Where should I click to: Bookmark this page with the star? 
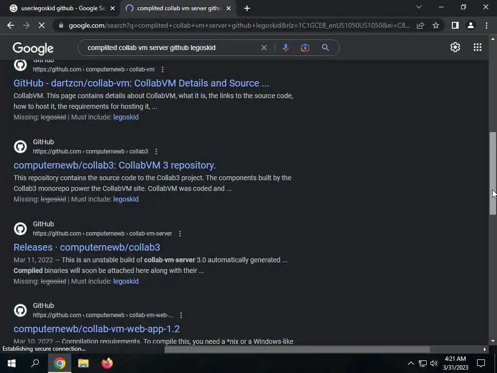pyautogui.click(x=436, y=25)
